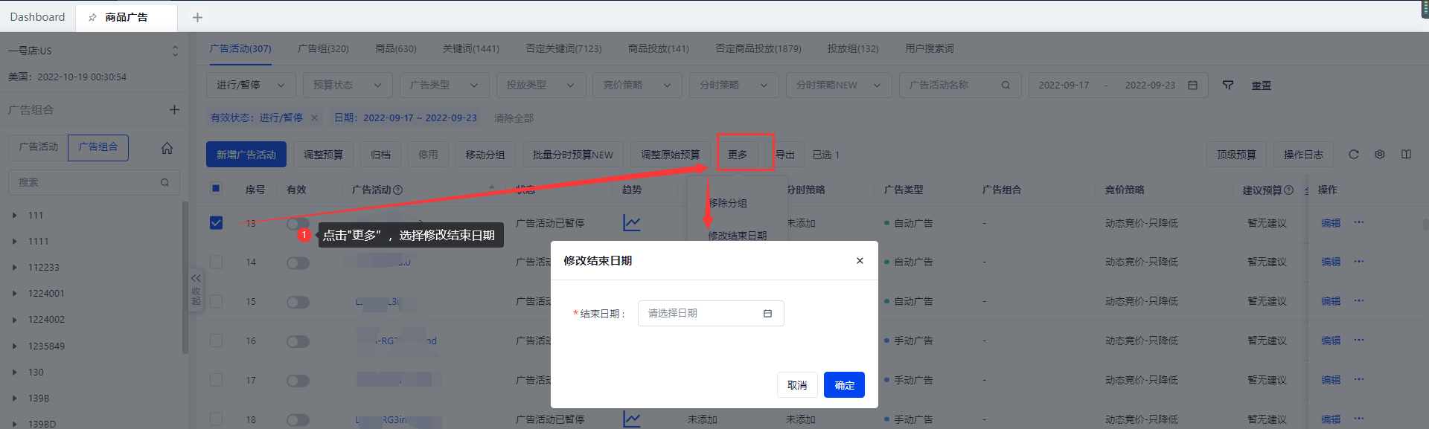This screenshot has height=429, width=1429.
Task: Open the 竞价策略 dropdown
Action: point(638,85)
